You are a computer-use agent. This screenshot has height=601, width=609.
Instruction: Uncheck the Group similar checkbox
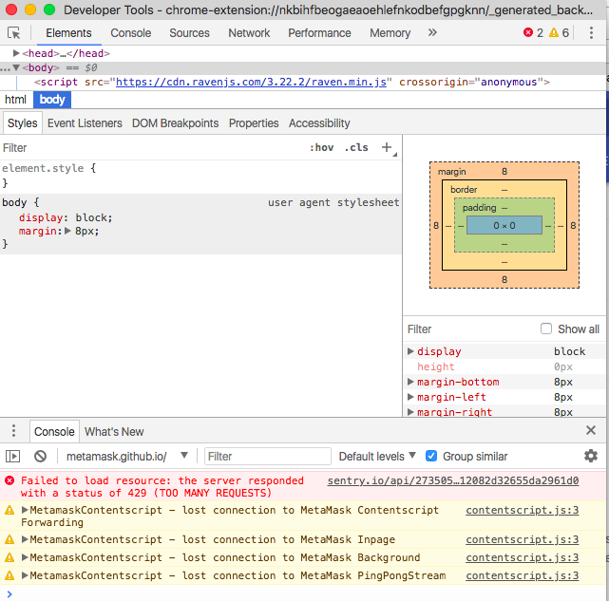click(431, 456)
